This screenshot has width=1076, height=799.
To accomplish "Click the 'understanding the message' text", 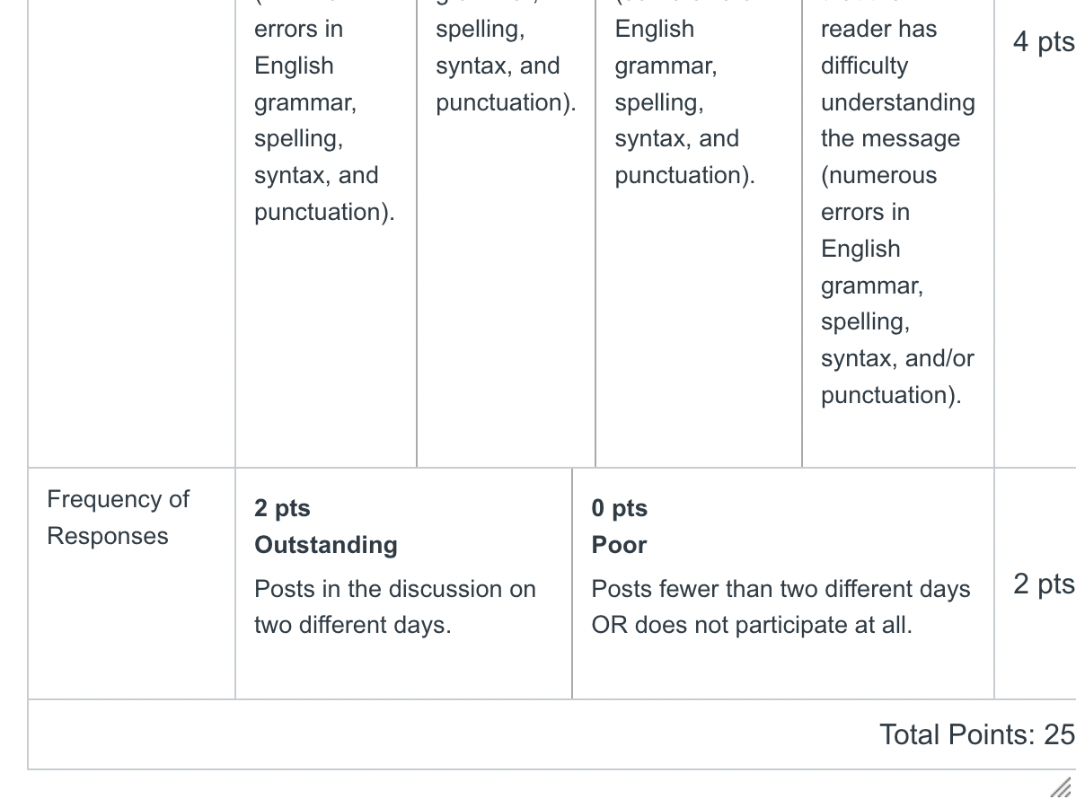I will [897, 120].
